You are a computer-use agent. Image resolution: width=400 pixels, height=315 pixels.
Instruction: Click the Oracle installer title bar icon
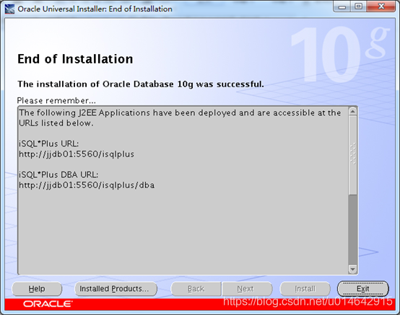click(9, 9)
